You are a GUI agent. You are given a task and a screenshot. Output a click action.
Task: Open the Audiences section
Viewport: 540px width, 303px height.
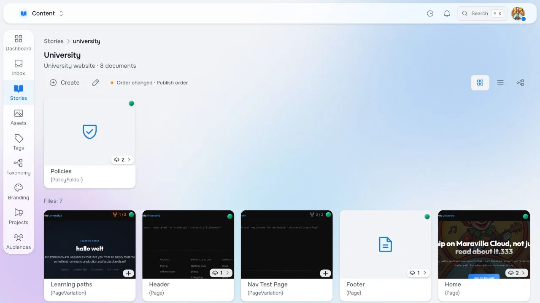19,242
